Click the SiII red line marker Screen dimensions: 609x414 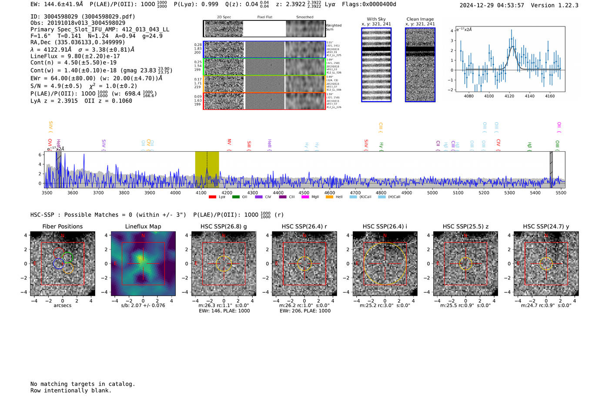pyautogui.click(x=249, y=145)
